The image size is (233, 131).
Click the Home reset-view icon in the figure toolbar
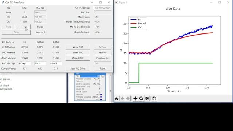tap(117, 99)
